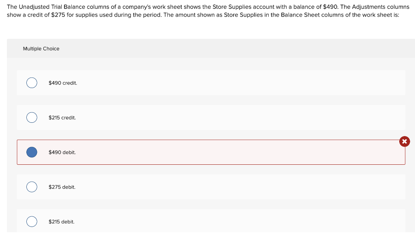Click the "$215 debit." answer text
Screen dimensions: 415x233
(x=62, y=222)
